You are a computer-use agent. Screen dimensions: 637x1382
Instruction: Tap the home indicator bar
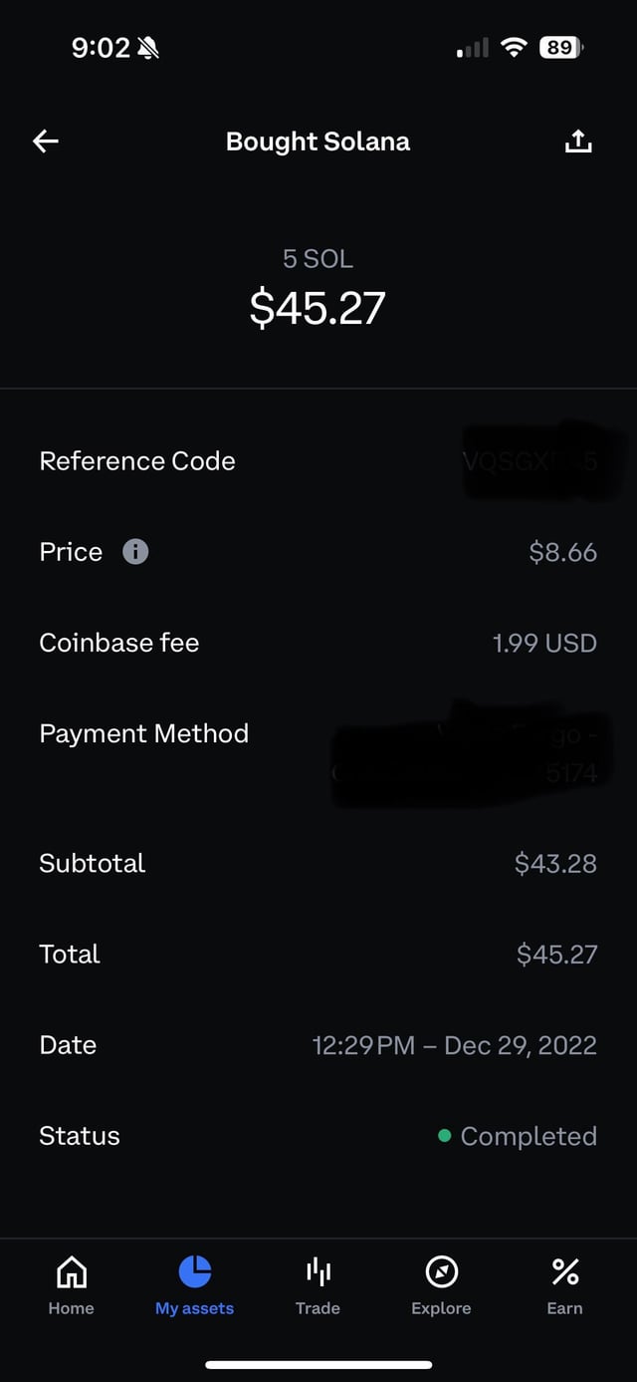(x=318, y=1364)
